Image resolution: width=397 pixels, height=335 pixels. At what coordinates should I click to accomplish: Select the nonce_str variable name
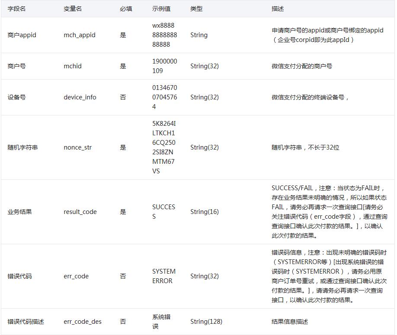point(78,147)
